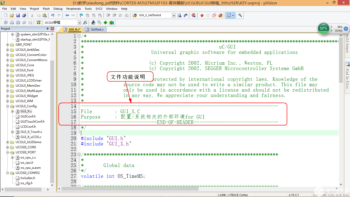Collapse the UCOSII_PORT group
350x197 pixels.
[7, 152]
